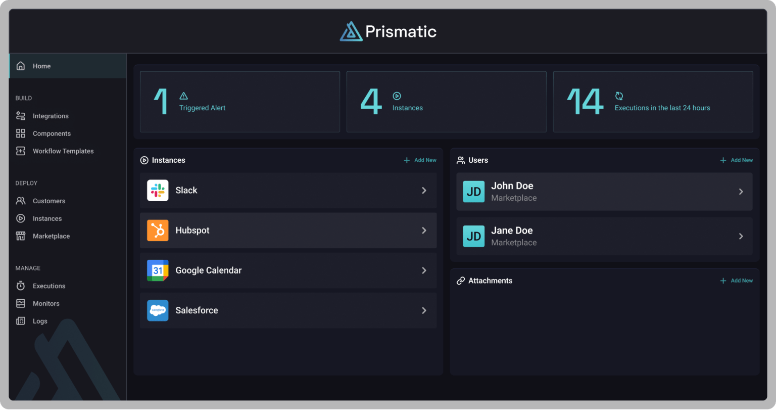Select the Hubspot instance name
Image resolution: width=776 pixels, height=413 pixels.
pos(192,231)
